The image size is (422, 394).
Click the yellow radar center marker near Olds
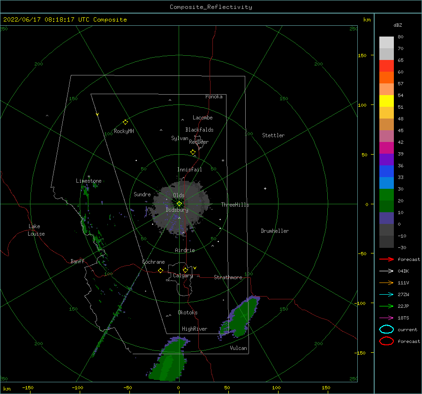coord(179,204)
